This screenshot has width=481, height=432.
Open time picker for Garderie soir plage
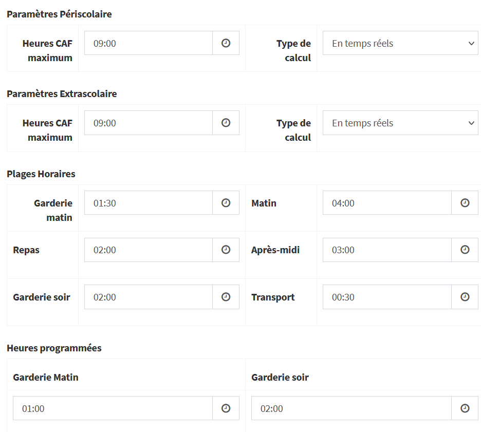click(x=226, y=297)
